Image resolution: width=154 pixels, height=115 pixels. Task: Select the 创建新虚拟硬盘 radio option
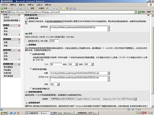pos(31,54)
